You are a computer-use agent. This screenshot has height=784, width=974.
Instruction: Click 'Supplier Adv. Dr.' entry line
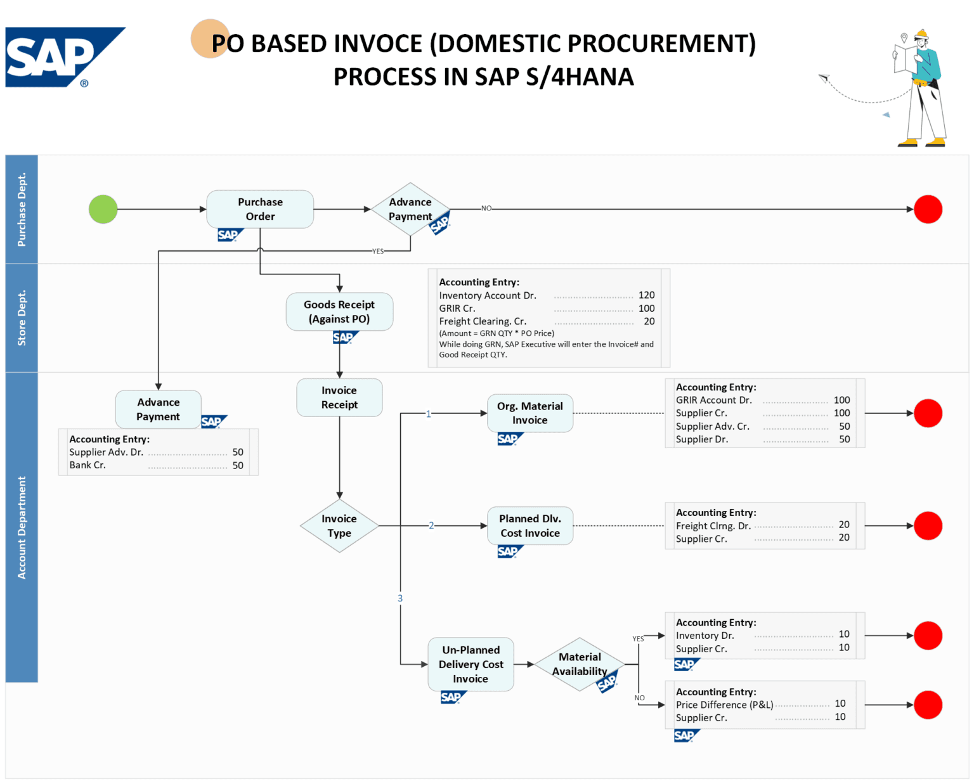[156, 453]
